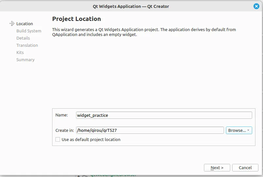Click the Create in: label

[x=65, y=130]
